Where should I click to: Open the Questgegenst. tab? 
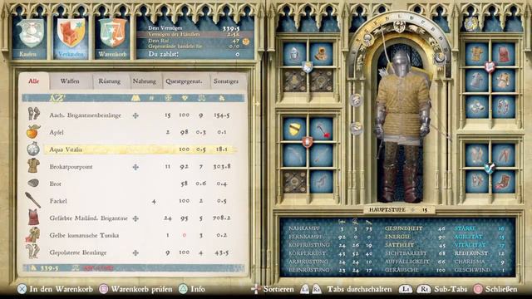184,81
